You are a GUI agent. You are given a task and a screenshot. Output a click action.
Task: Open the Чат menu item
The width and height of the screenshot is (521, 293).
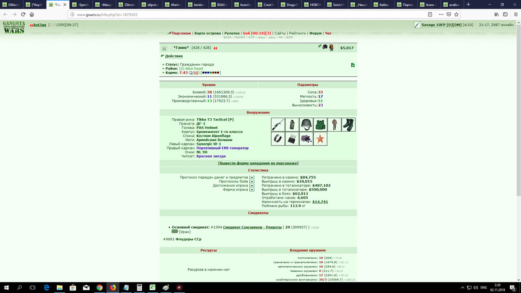(328, 33)
